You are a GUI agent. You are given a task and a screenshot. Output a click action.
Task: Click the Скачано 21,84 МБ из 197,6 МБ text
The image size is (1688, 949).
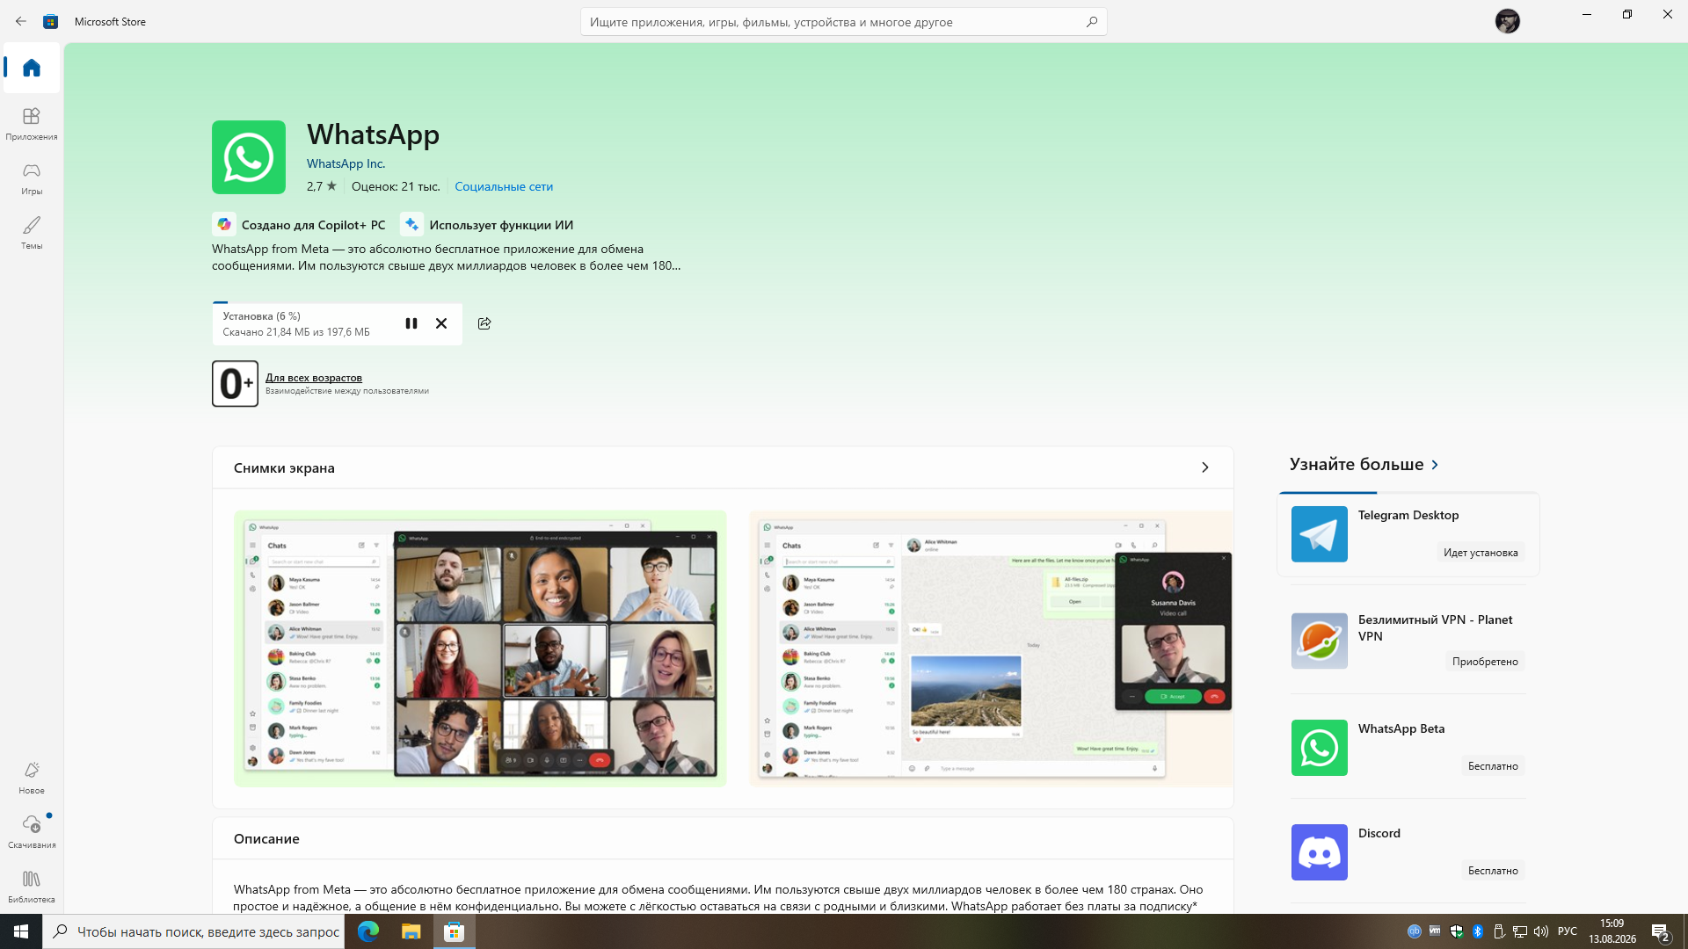pos(296,332)
